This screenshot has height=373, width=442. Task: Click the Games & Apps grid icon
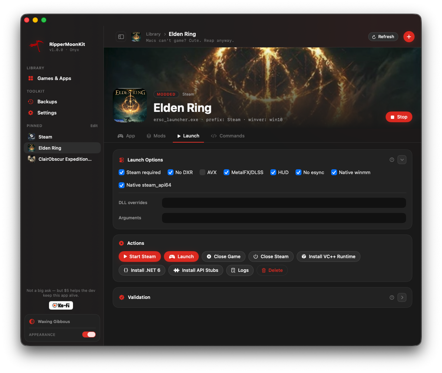tap(31, 78)
